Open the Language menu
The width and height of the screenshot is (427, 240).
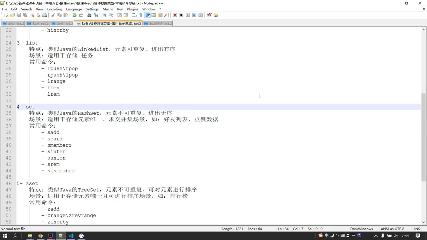coord(74,9)
